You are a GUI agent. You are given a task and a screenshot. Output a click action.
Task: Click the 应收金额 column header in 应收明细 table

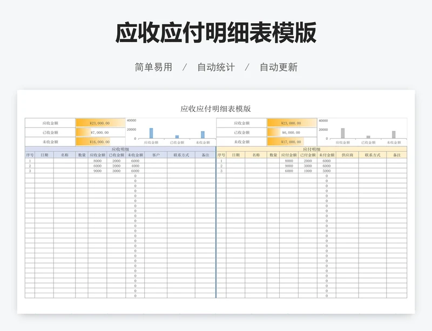tap(98, 155)
